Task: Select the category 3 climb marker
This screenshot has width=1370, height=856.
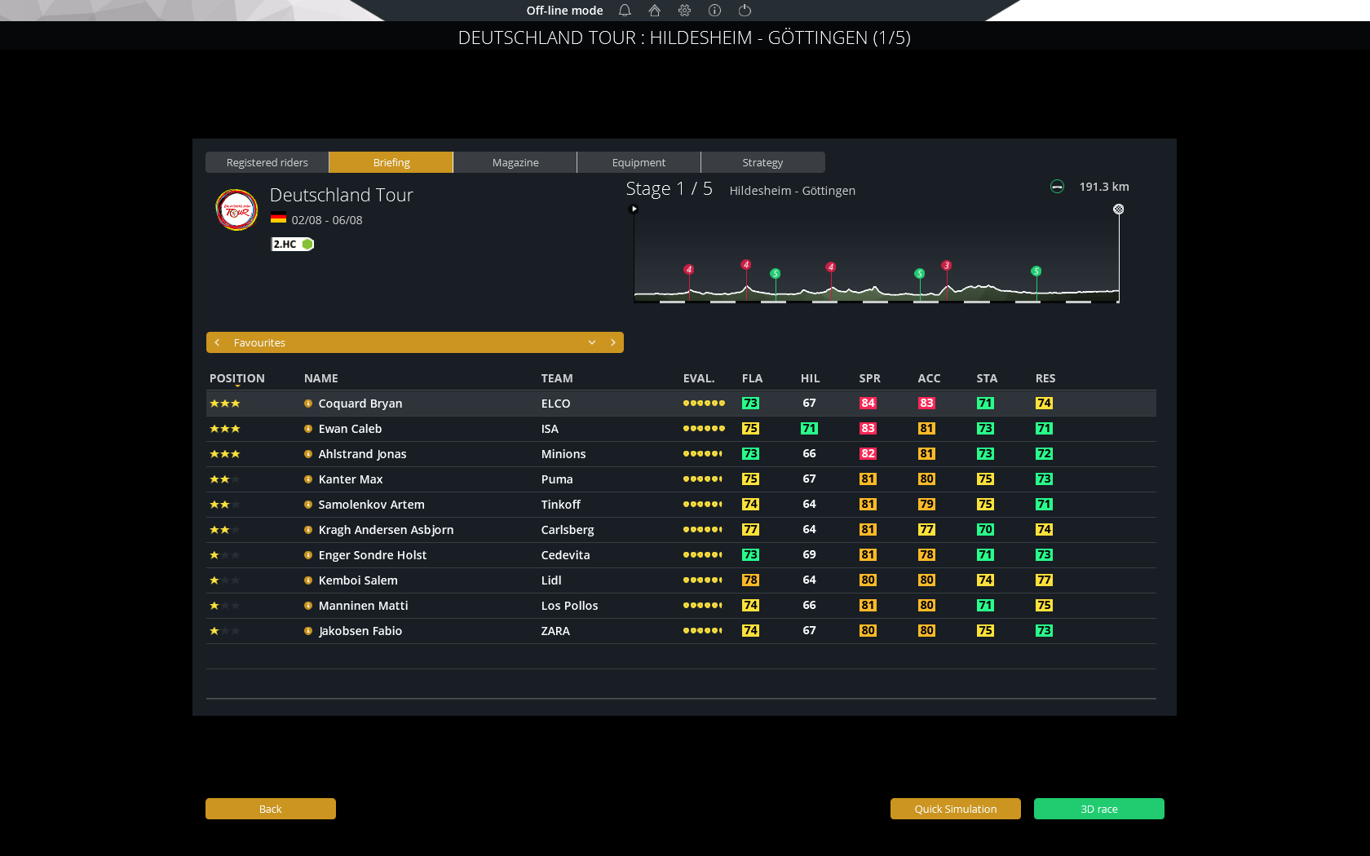Action: coord(946,265)
